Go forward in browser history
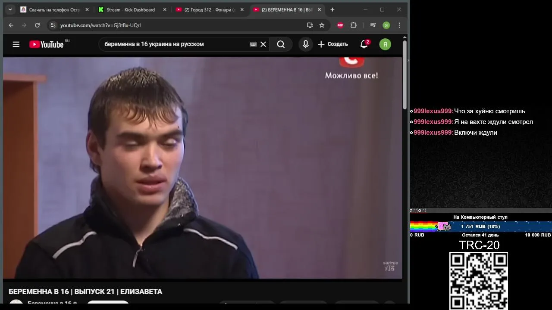The height and width of the screenshot is (310, 552). (24, 25)
